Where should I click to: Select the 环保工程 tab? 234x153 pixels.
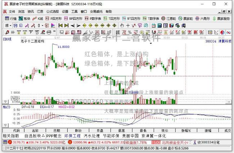[x=72, y=136]
